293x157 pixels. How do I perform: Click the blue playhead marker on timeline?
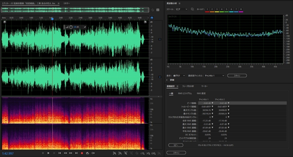coord(52,19)
